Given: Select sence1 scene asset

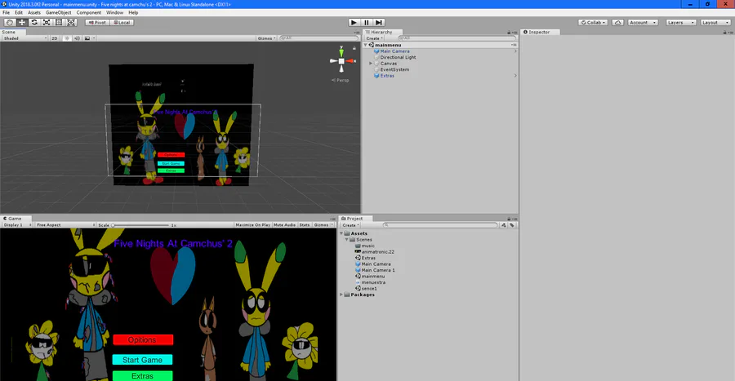Looking at the screenshot, I should 369,289.
